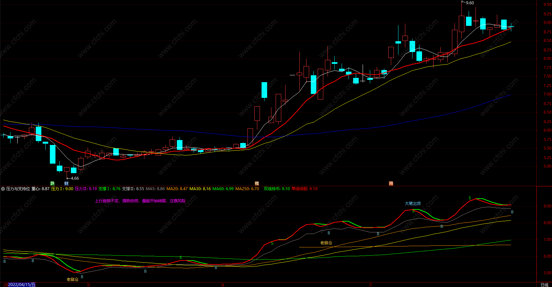Click the 压力与支持位 indicator name
552x287 pixels.
pos(18,189)
